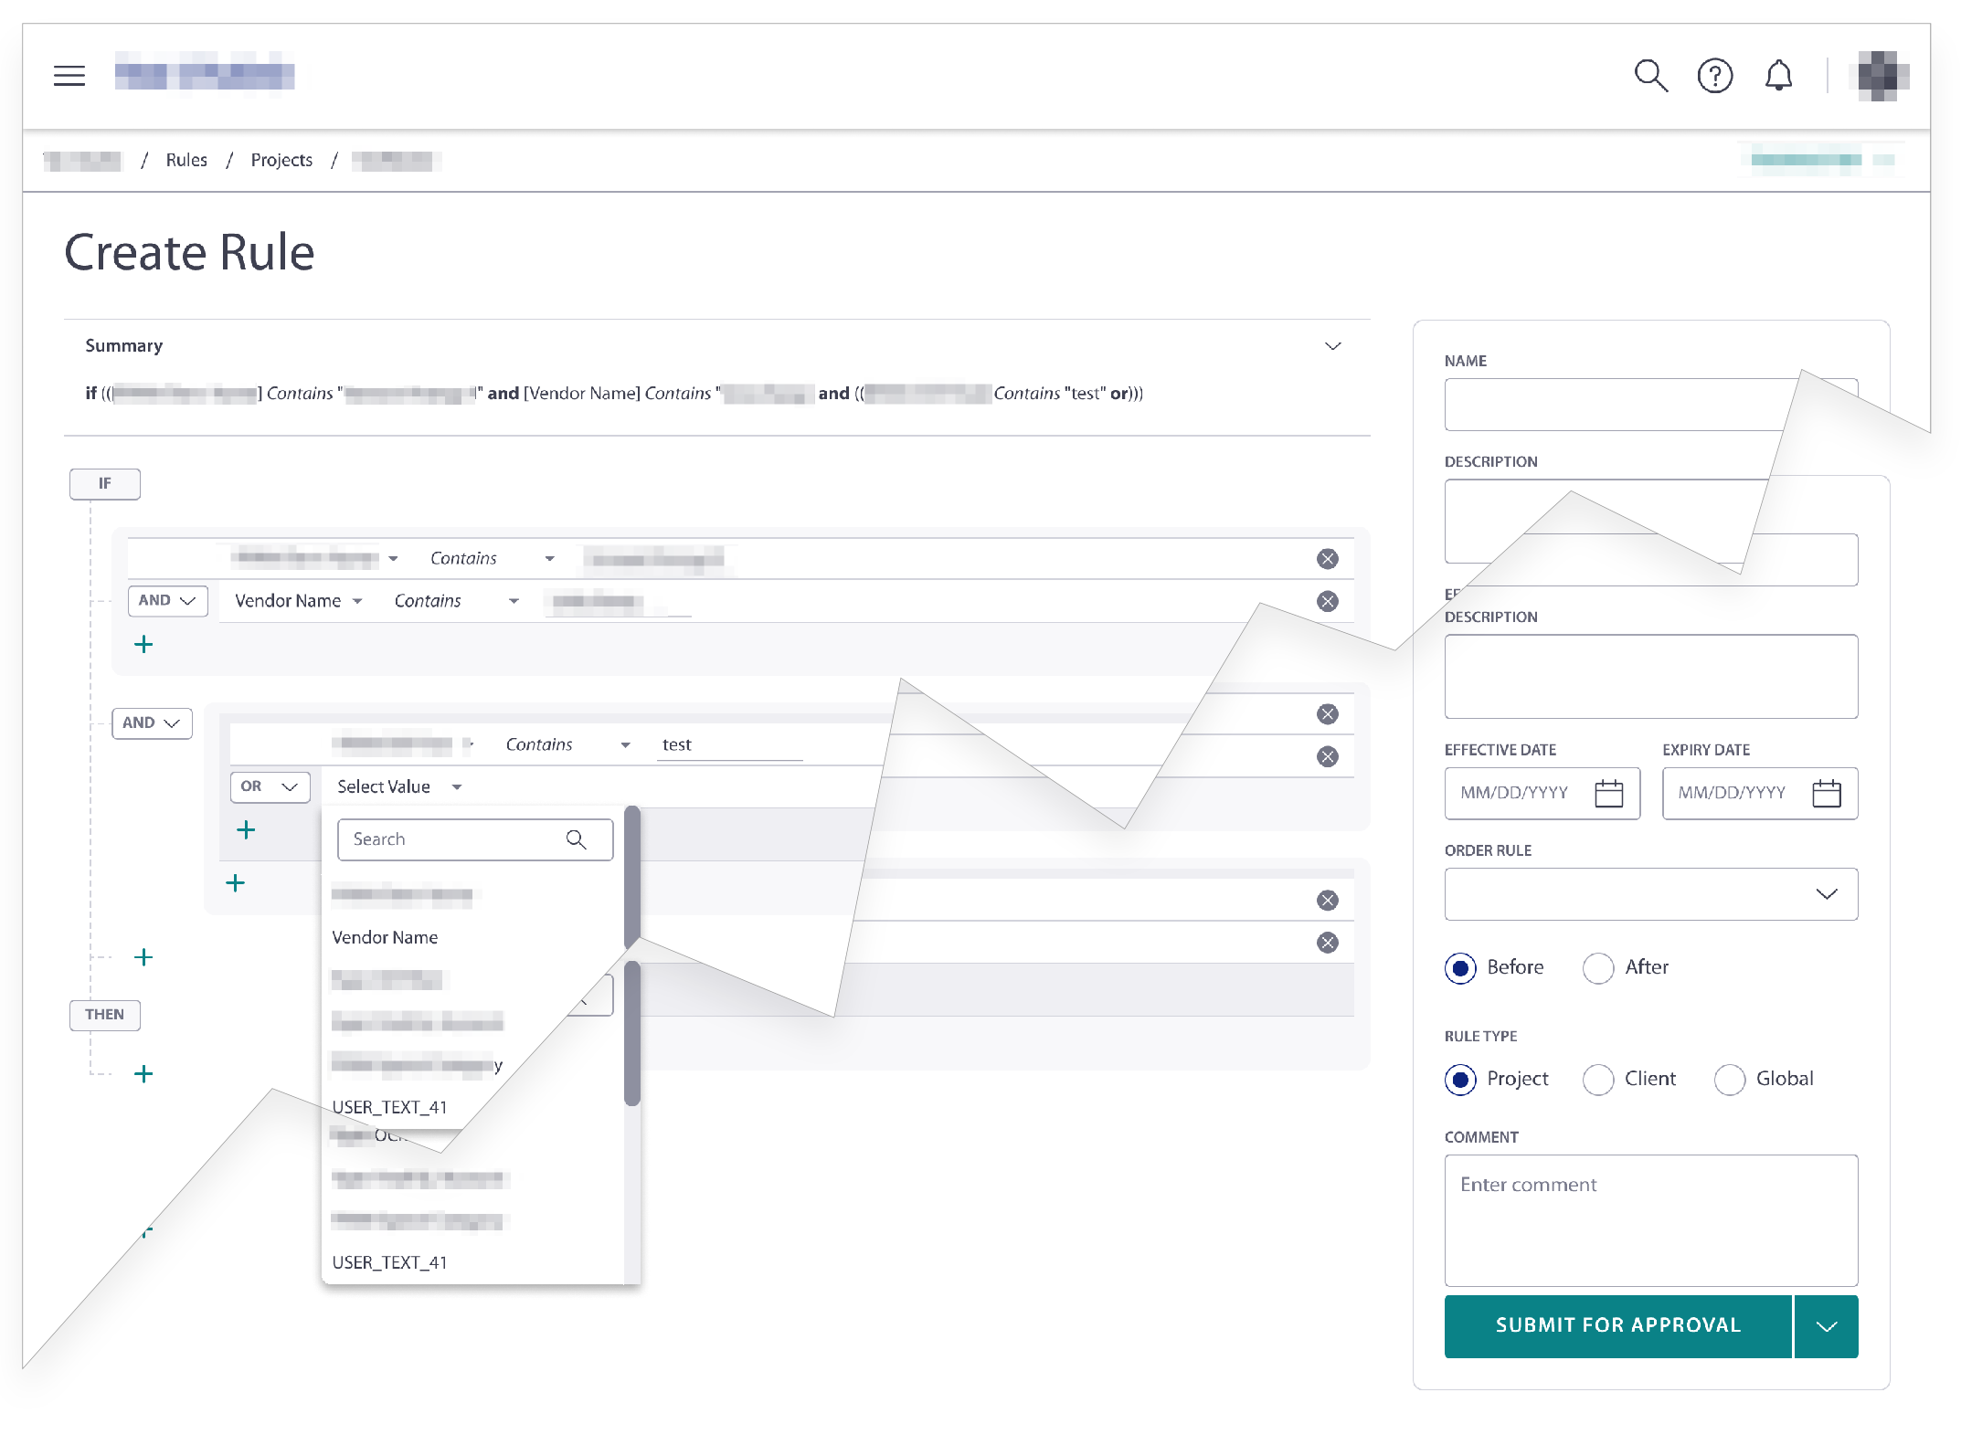Choose Vendor Name from the value list

point(385,936)
